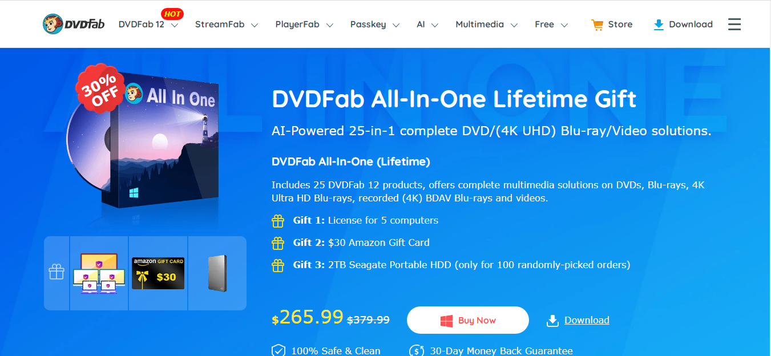
Task: Open the Passkey menu
Action: pos(374,25)
